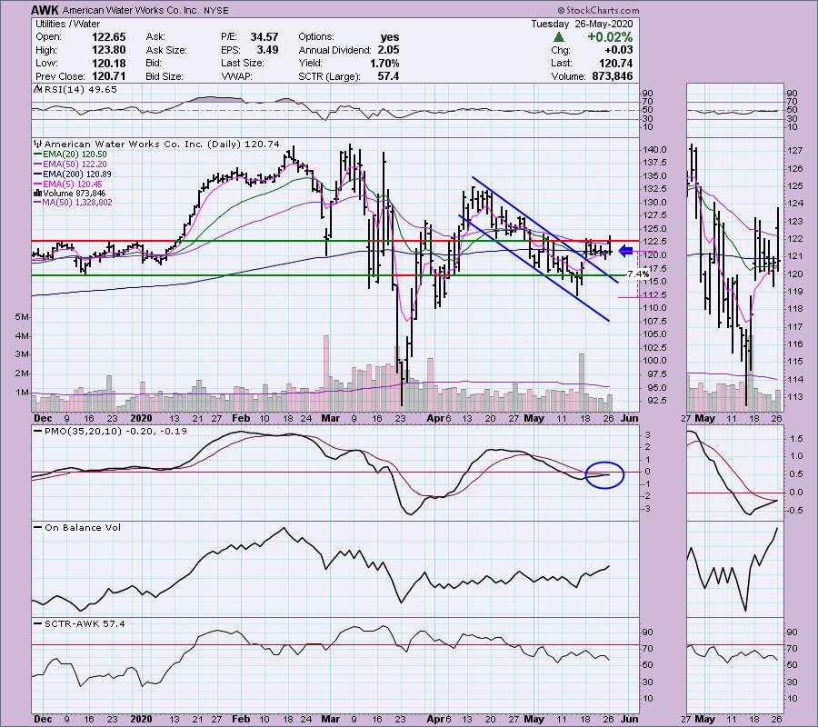This screenshot has height=727, width=818.
Task: Click the 127 price label on the zoomed panel
Action: coord(794,151)
